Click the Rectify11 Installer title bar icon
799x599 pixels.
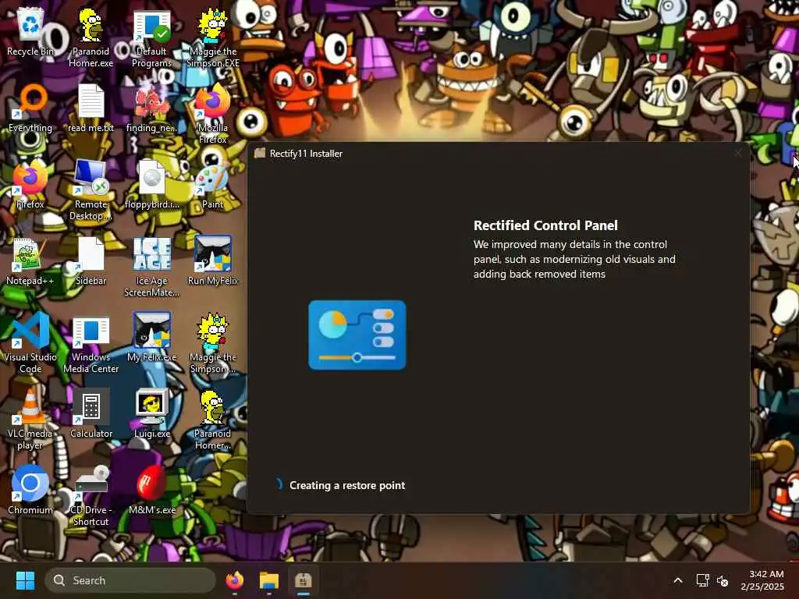point(260,154)
